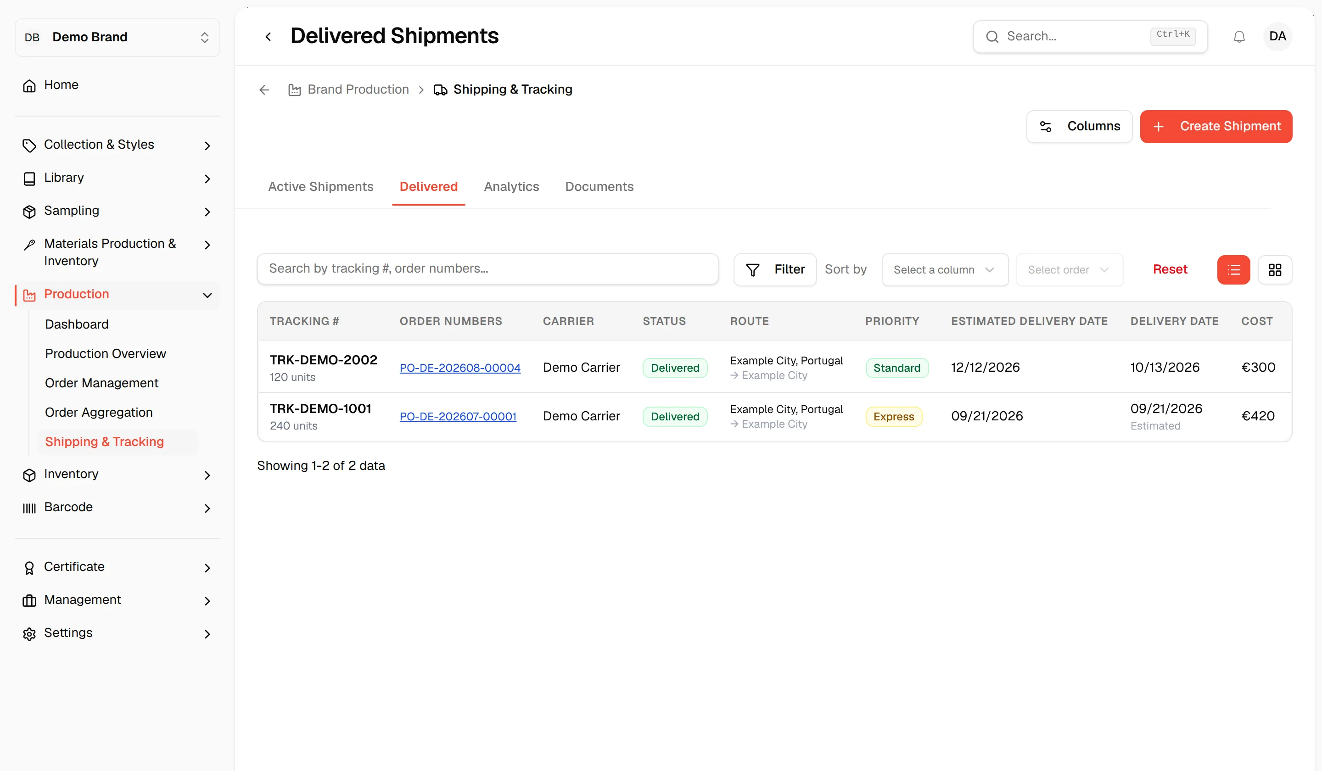Click the Brand Production factory icon
Viewport: 1322px width, 771px height.
pos(295,90)
